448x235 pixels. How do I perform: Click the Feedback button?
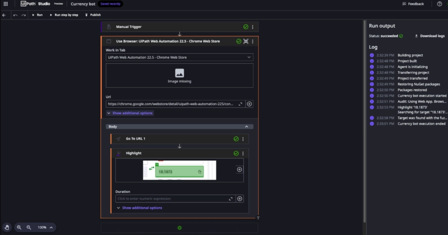click(413, 4)
